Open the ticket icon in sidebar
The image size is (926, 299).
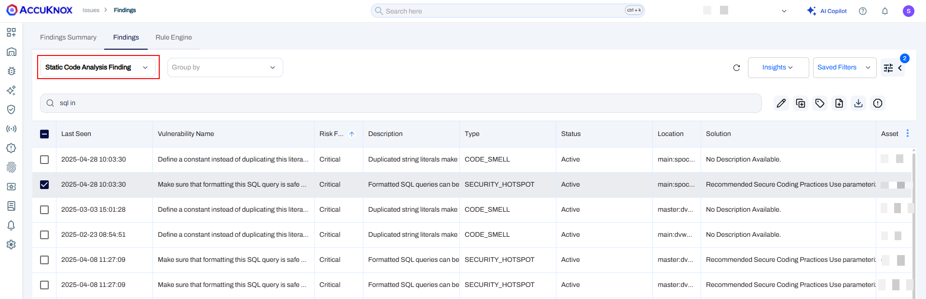coord(11,187)
